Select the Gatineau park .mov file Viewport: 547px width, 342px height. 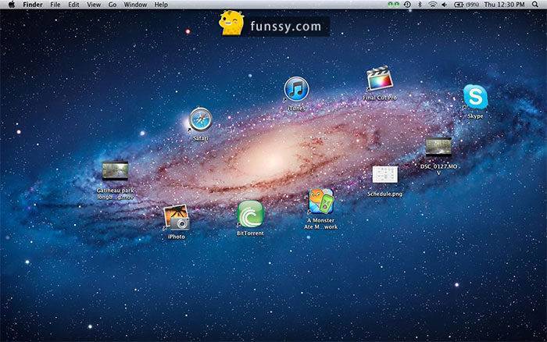(x=115, y=171)
